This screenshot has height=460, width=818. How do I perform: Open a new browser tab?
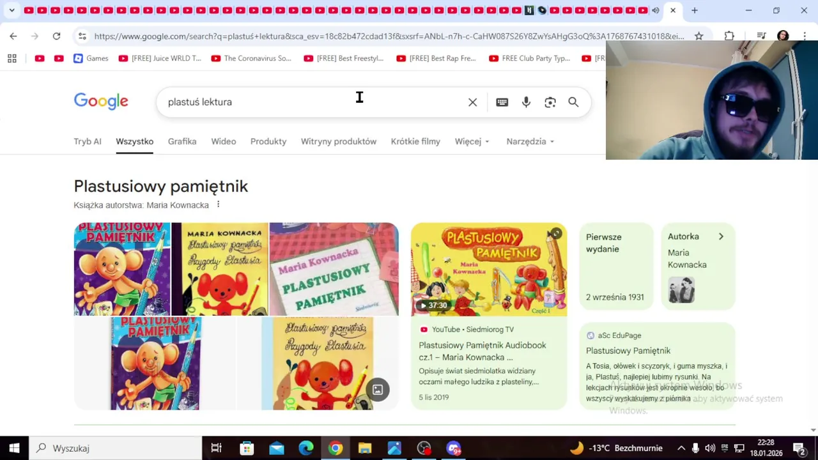(x=694, y=10)
